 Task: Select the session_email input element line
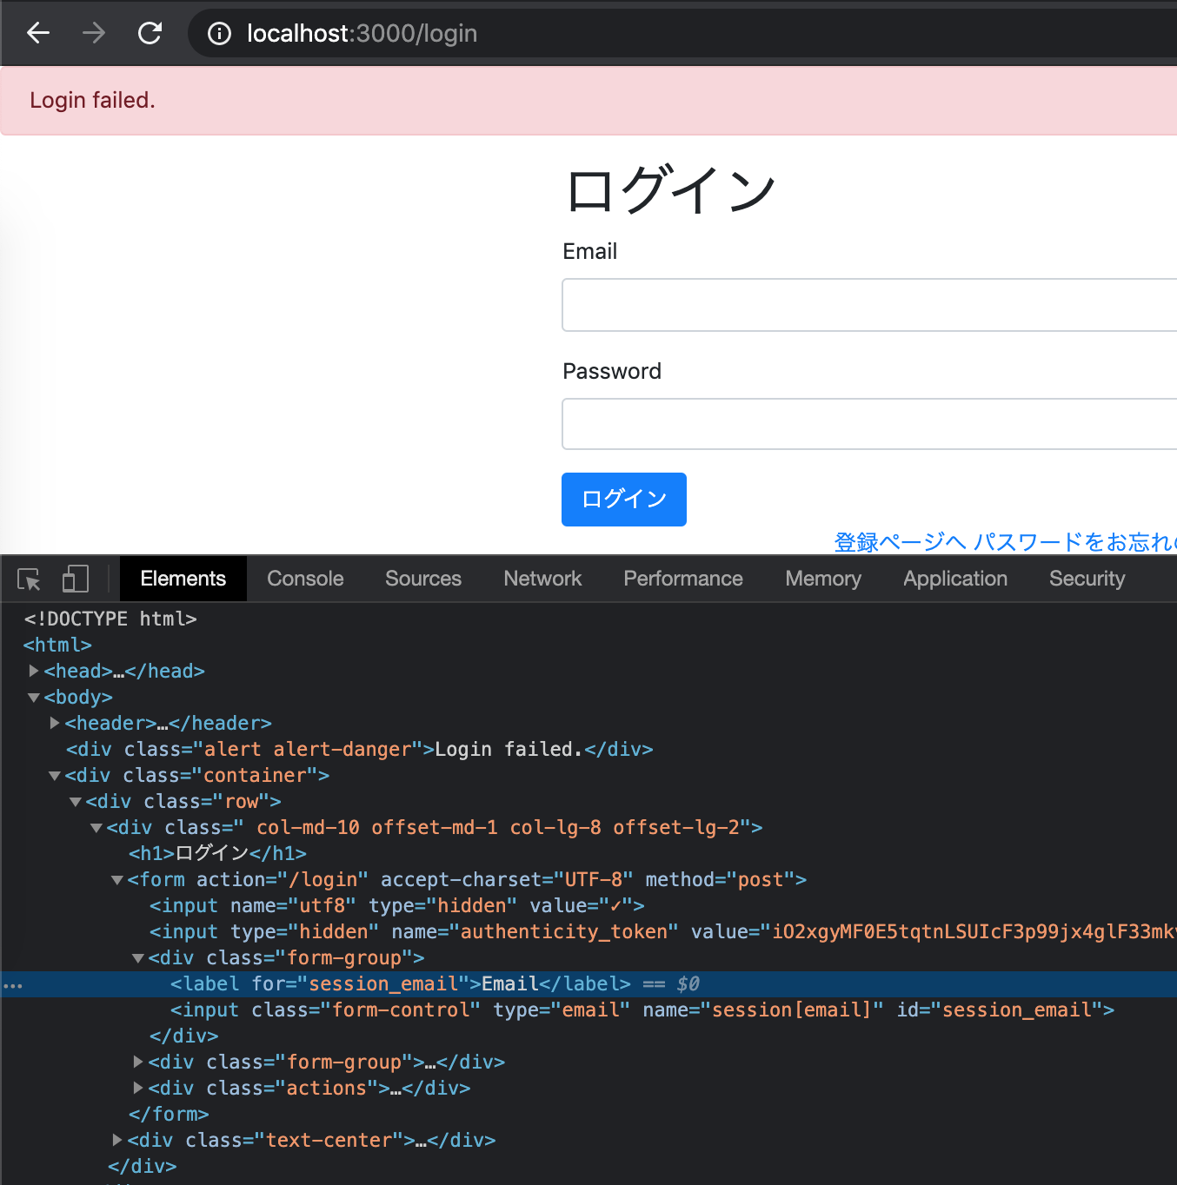click(642, 1010)
